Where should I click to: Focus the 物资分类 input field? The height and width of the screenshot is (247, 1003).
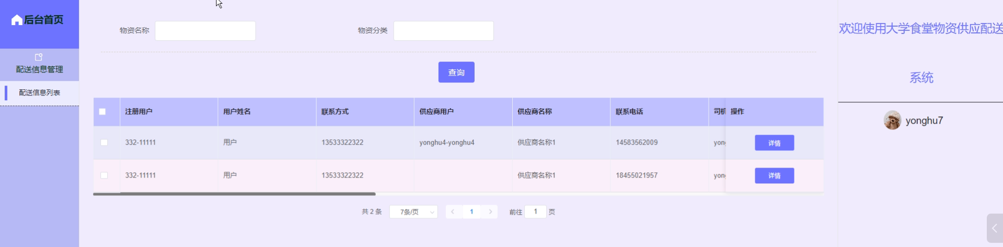point(443,31)
